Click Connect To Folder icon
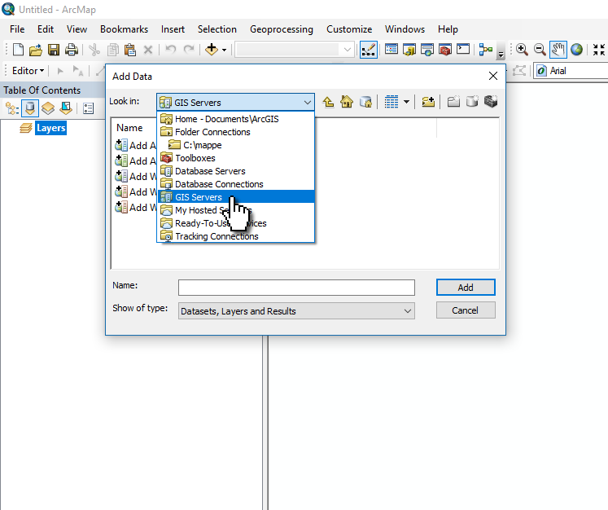 point(428,102)
